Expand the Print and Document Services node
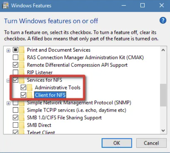This screenshot has width=170, height=153. click(8, 50)
